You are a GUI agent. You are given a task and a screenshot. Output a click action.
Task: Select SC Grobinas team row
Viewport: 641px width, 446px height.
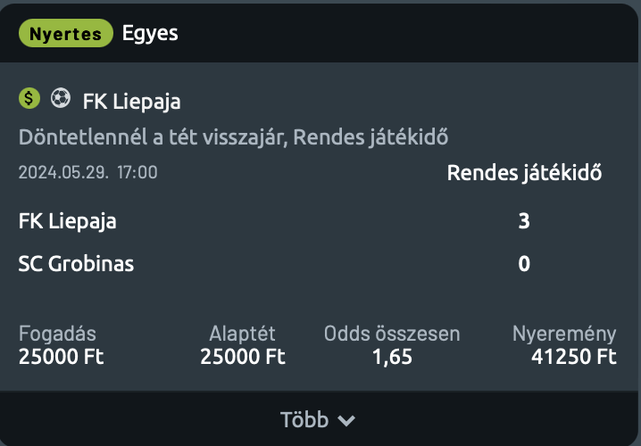319,263
